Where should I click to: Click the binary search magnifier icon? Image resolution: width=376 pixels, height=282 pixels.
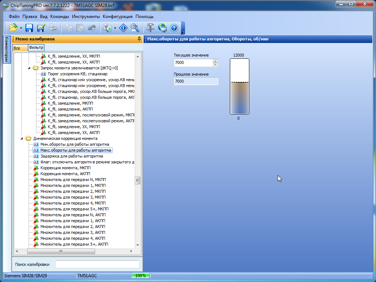click(x=135, y=28)
